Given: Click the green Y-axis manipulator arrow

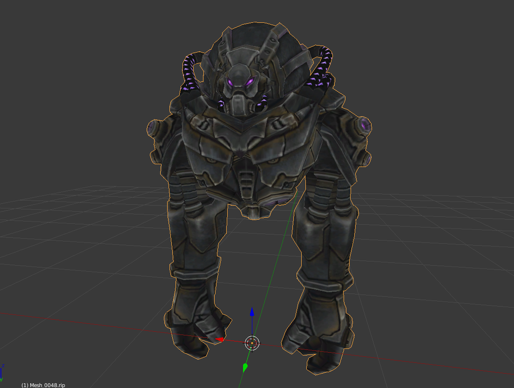Looking at the screenshot, I should [245, 368].
